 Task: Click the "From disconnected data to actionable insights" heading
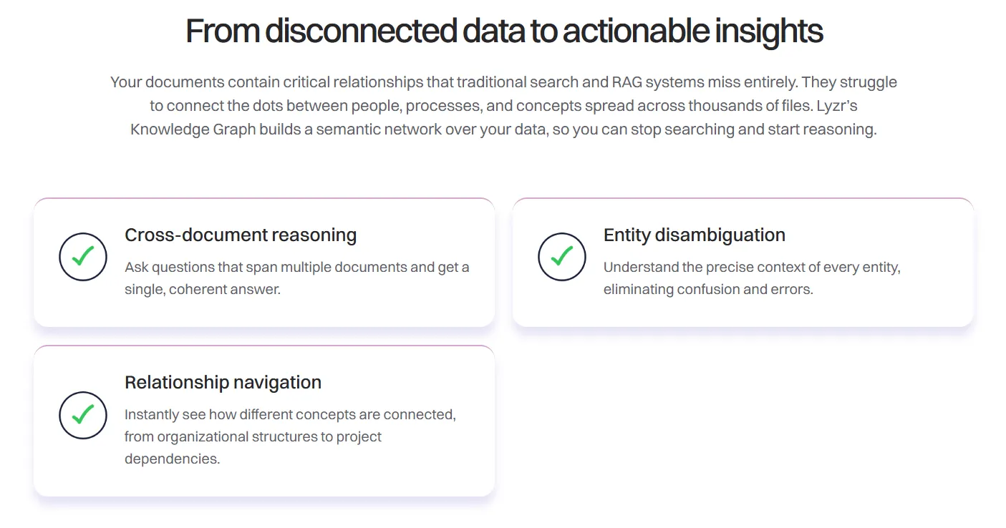click(x=504, y=31)
